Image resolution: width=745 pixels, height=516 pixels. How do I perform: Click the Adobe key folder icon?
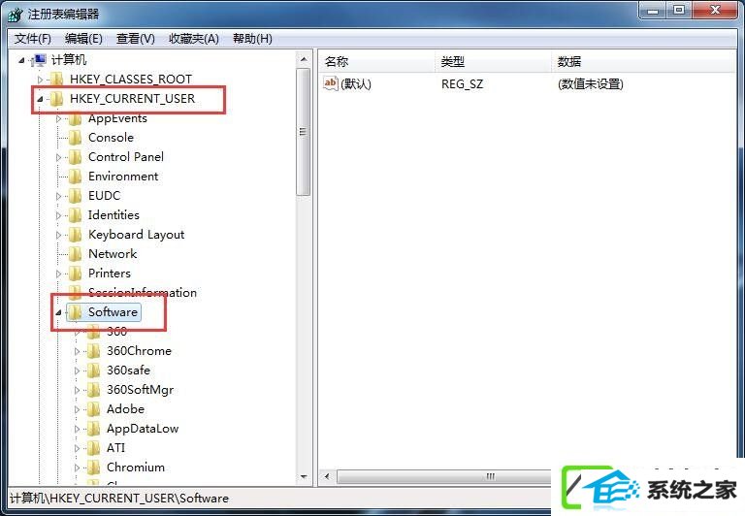[x=93, y=409]
